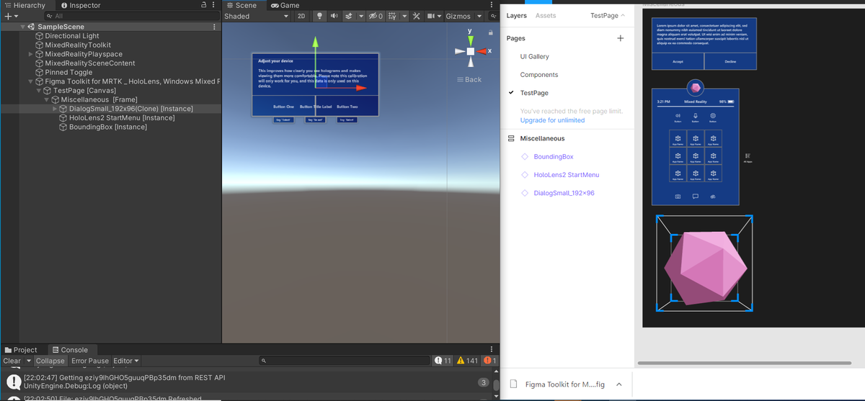Image resolution: width=865 pixels, height=401 pixels.
Task: Toggle skybox and effects icon in Scene toolbar
Action: point(349,16)
